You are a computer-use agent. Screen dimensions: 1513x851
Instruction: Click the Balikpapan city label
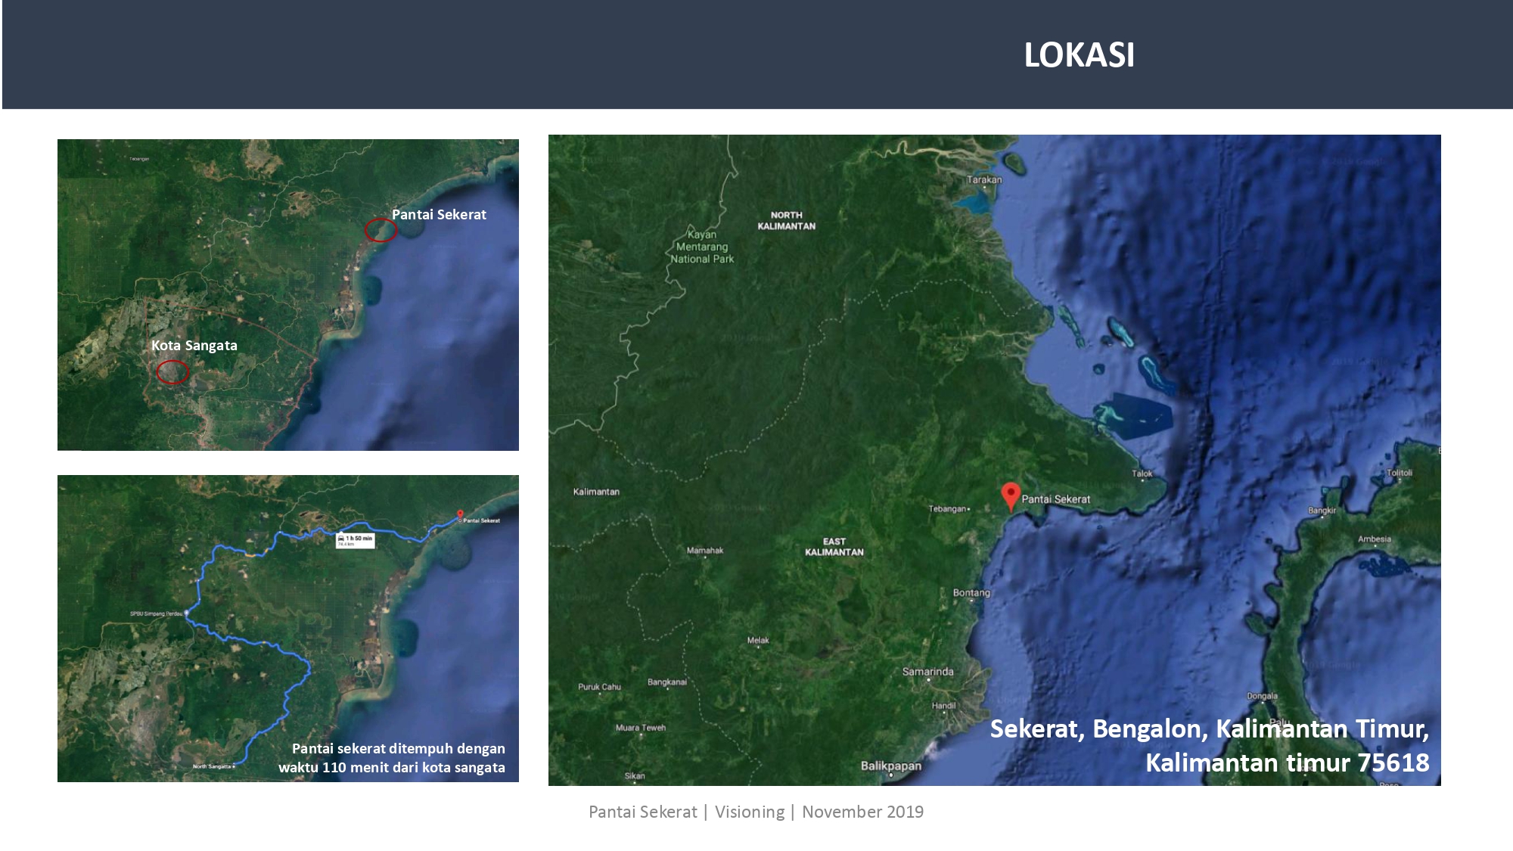click(891, 766)
